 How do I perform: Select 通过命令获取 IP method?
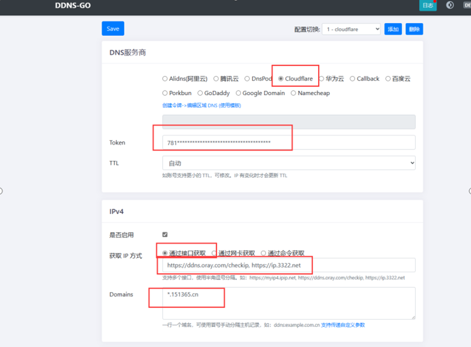[263, 253]
